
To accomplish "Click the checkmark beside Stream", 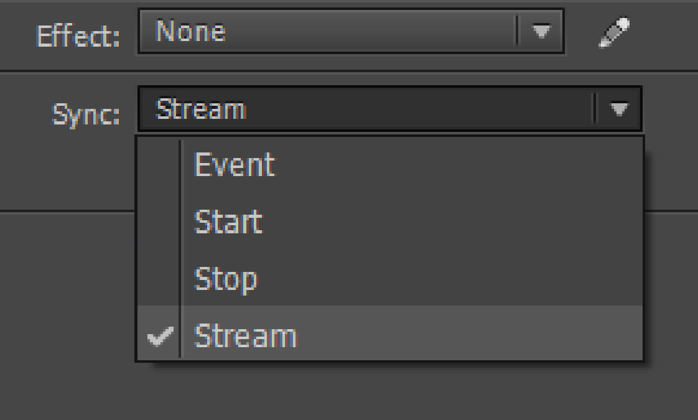I will point(160,337).
